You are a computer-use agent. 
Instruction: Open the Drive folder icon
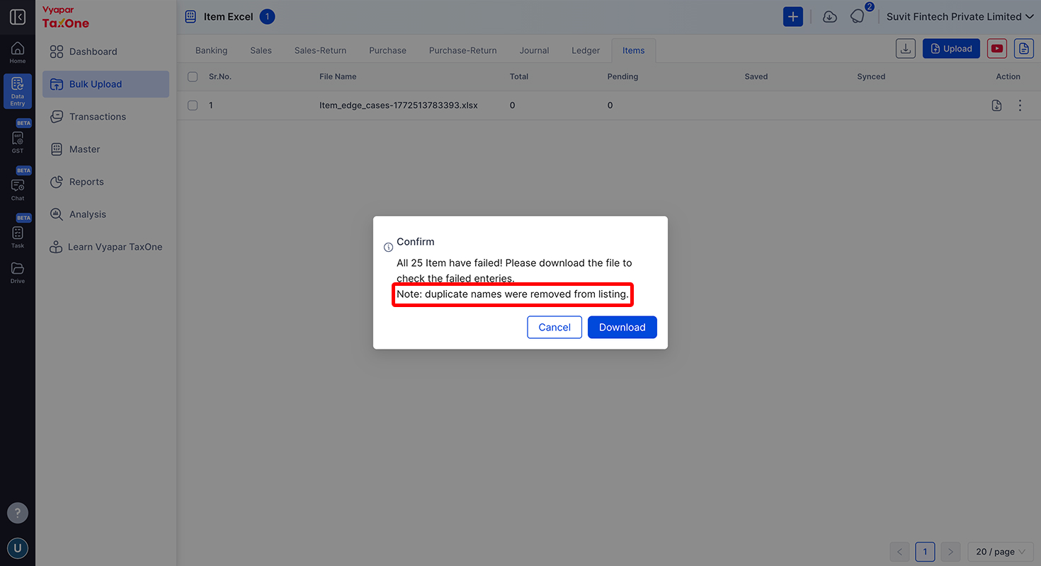click(x=18, y=272)
